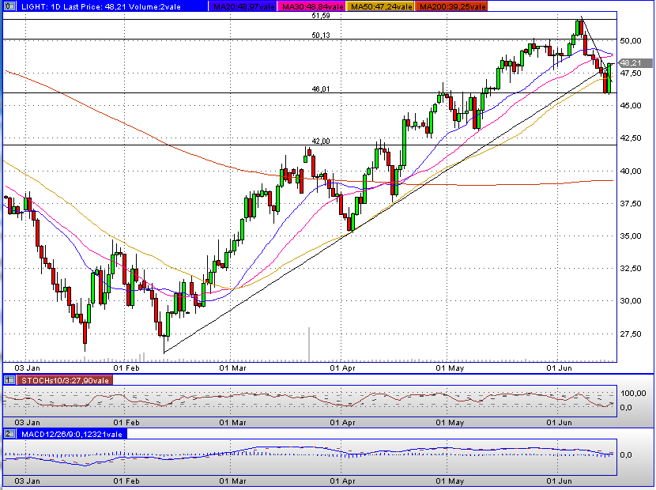The image size is (656, 490).
Task: Click the 40,00 price axis label
Action: coord(631,171)
